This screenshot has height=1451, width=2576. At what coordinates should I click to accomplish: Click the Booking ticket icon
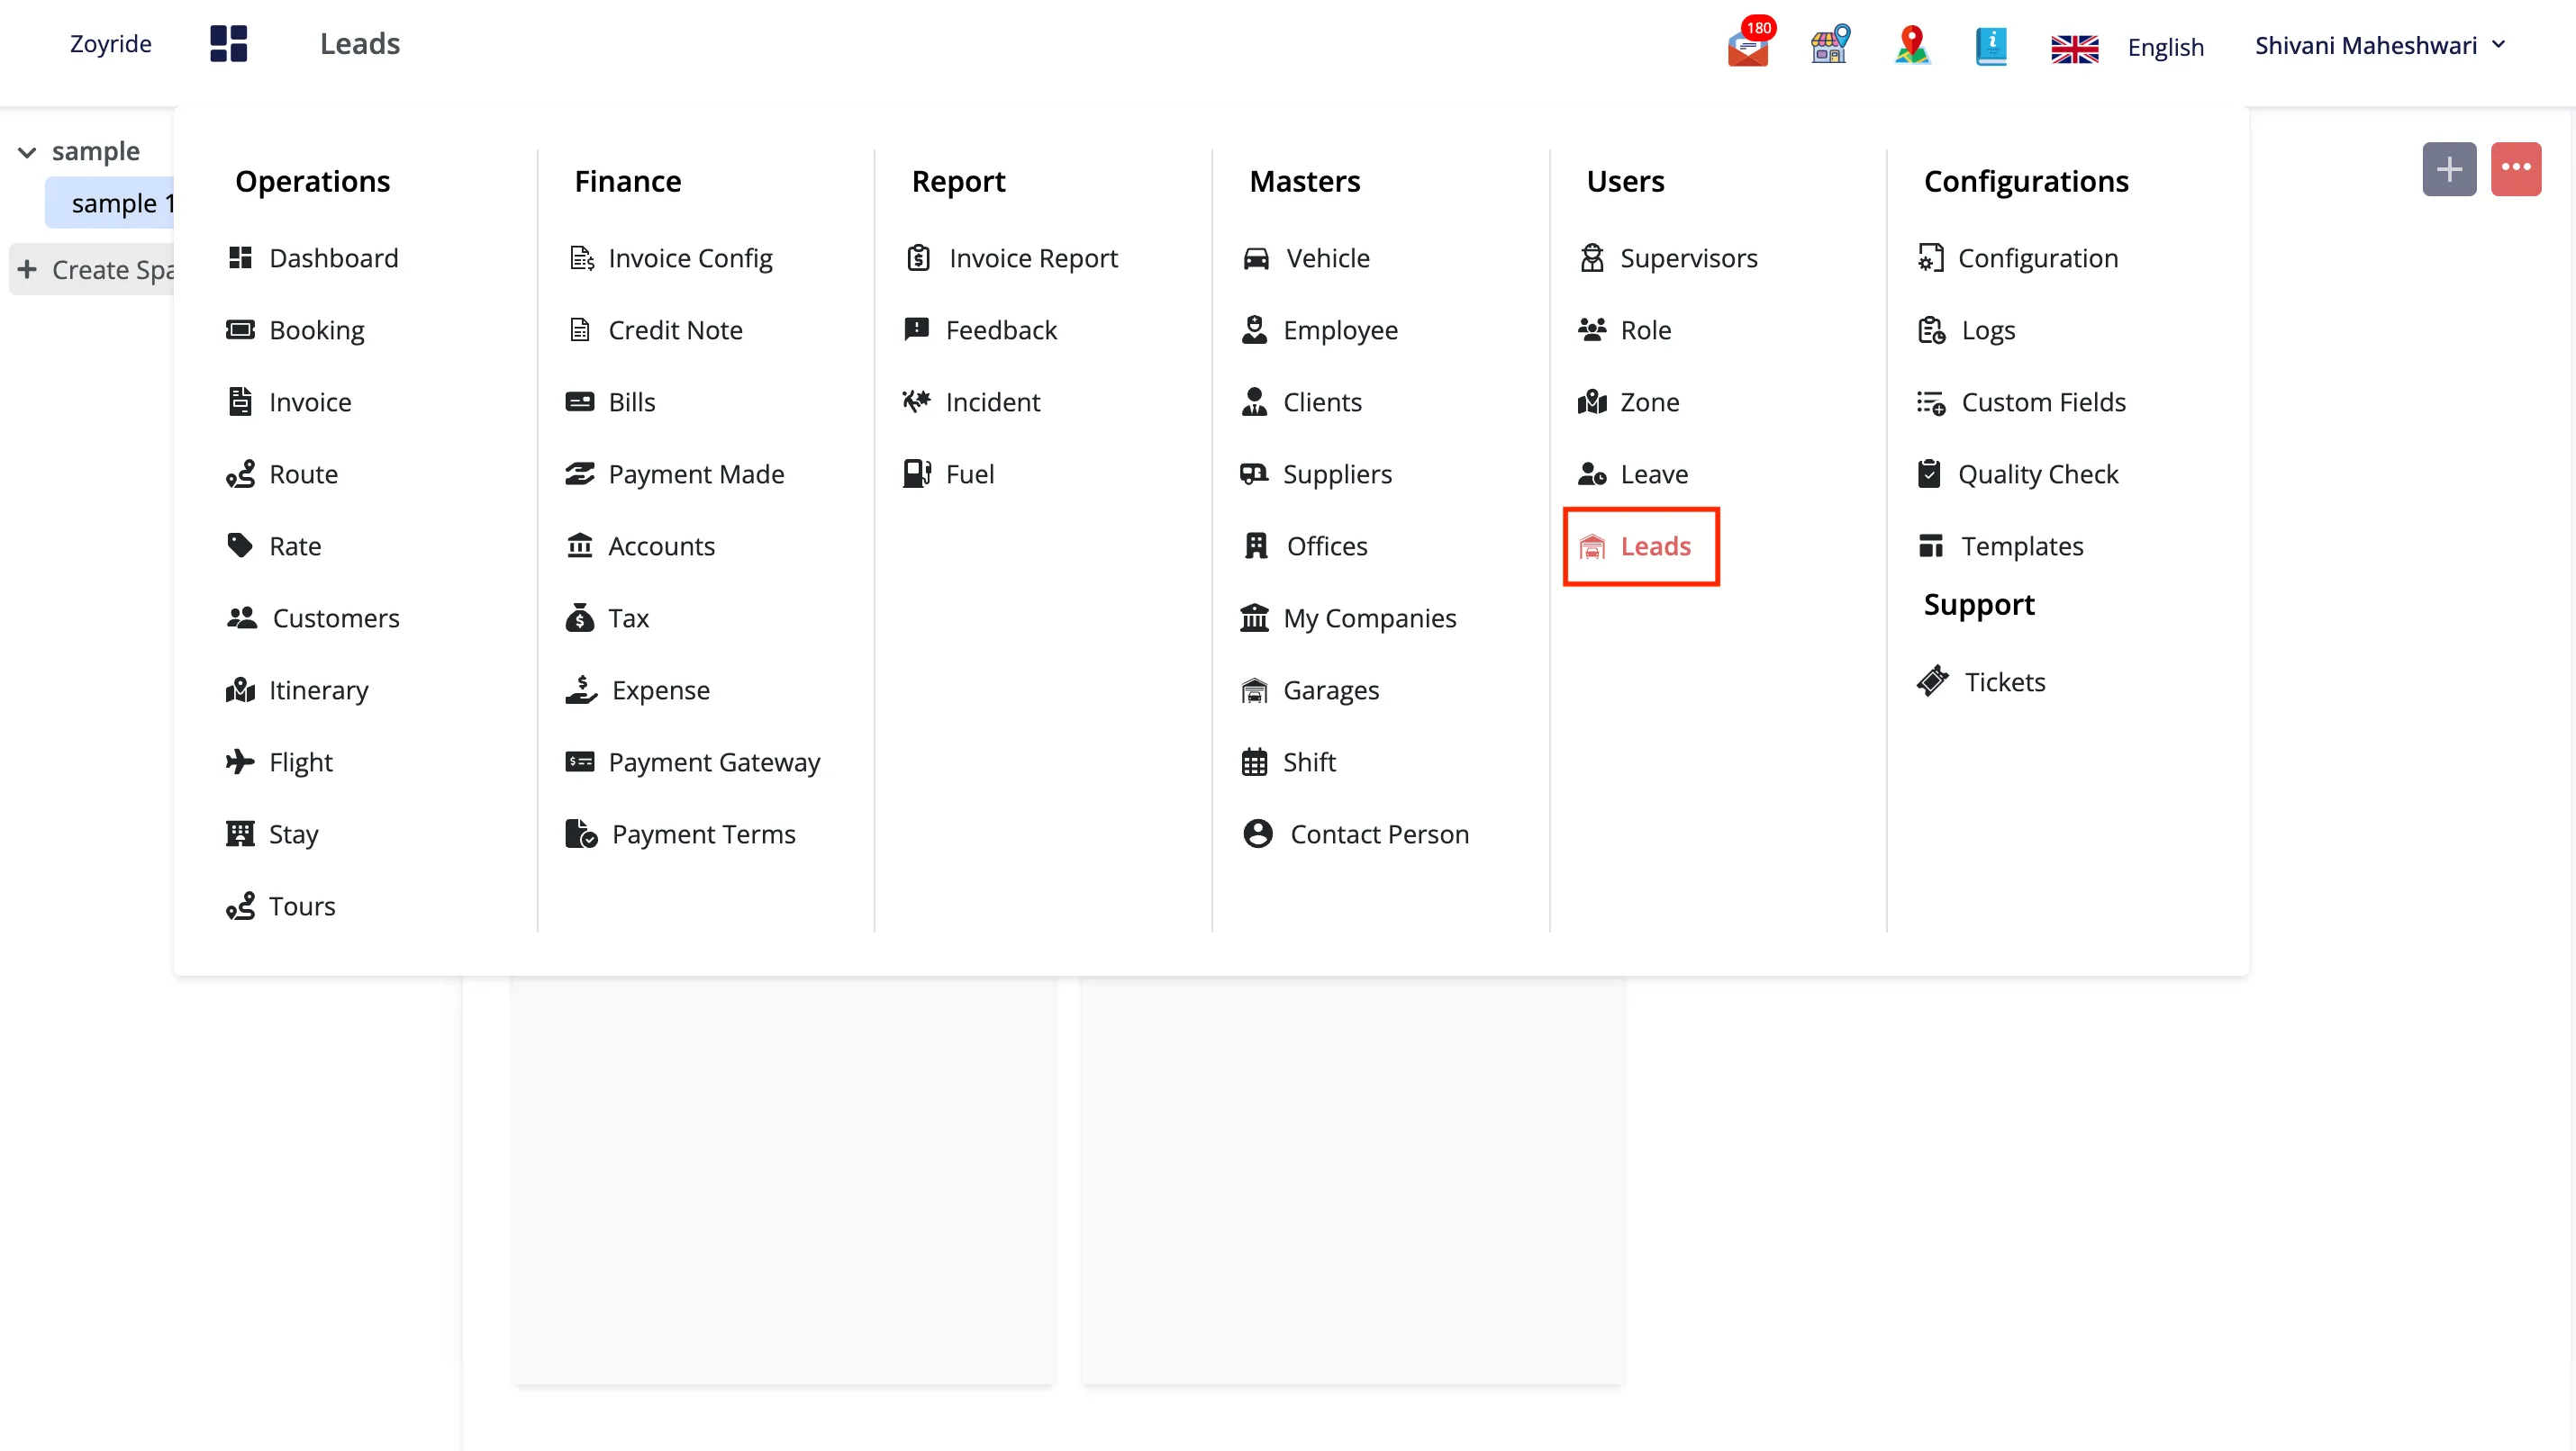[x=240, y=329]
